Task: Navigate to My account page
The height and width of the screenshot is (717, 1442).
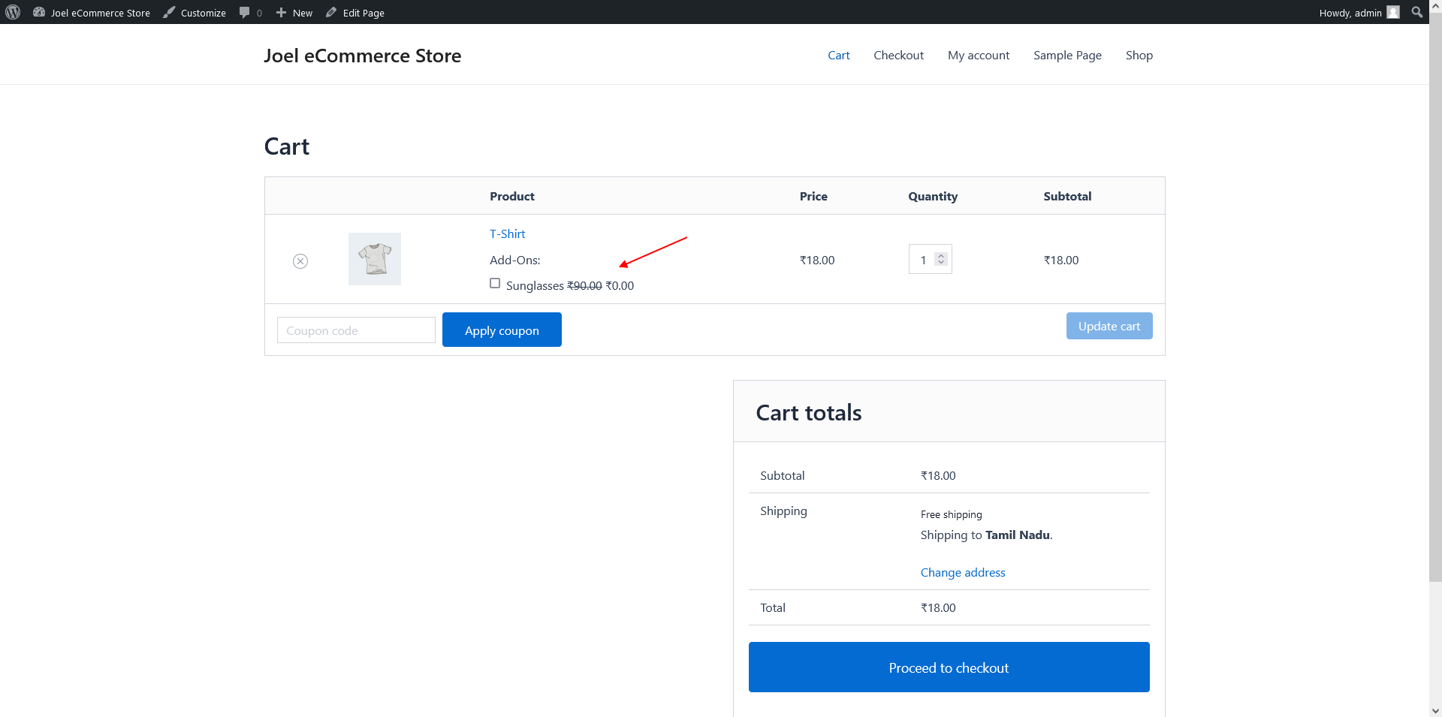Action: coord(978,56)
